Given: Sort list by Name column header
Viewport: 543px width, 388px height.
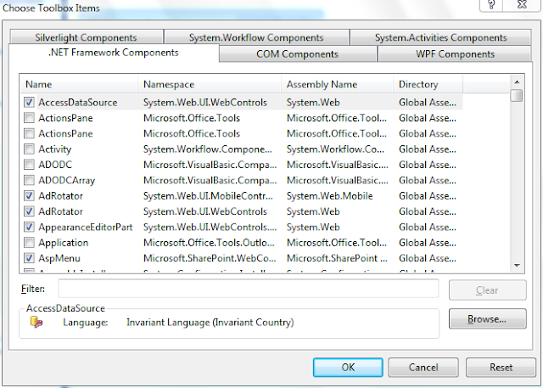Looking at the screenshot, I should click(80, 84).
